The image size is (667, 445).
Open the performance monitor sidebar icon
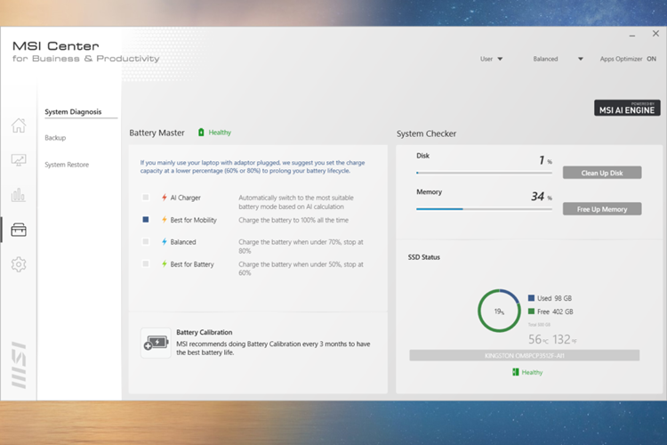click(x=19, y=160)
